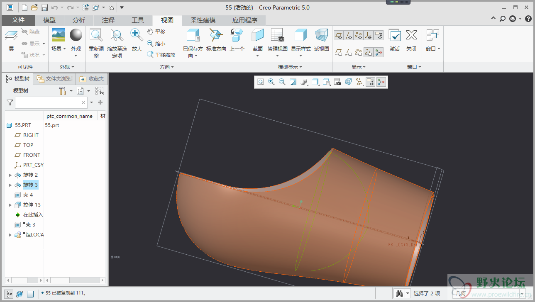This screenshot has height=302, width=535.
Task: Click the ptc_common_name column header
Action: point(70,116)
